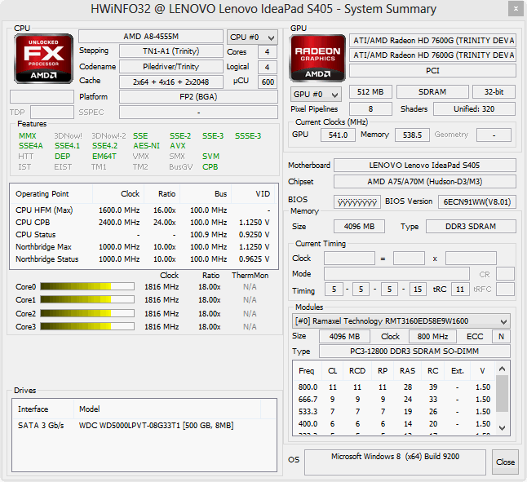Click the Stepping field TN1-A1 (Trinity)
This screenshot has height=482, width=527.
[171, 51]
